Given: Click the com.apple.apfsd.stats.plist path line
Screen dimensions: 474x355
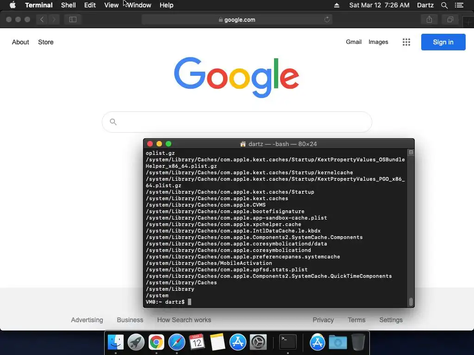Looking at the screenshot, I should (x=227, y=269).
